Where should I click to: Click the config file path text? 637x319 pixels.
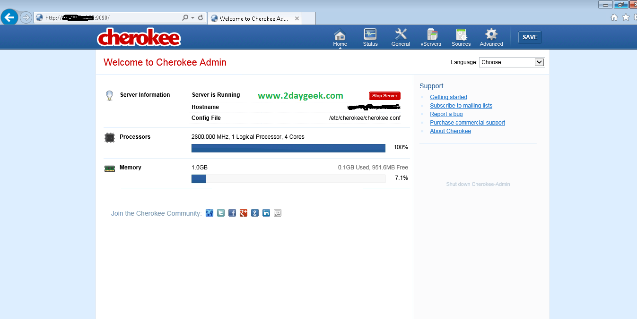pos(365,118)
